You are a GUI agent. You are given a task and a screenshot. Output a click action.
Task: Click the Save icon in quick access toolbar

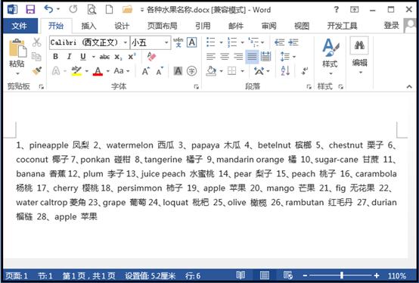coord(30,10)
